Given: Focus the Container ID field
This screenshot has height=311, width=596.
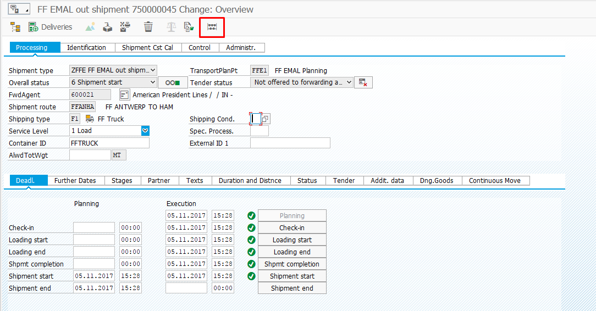Looking at the screenshot, I should [109, 143].
